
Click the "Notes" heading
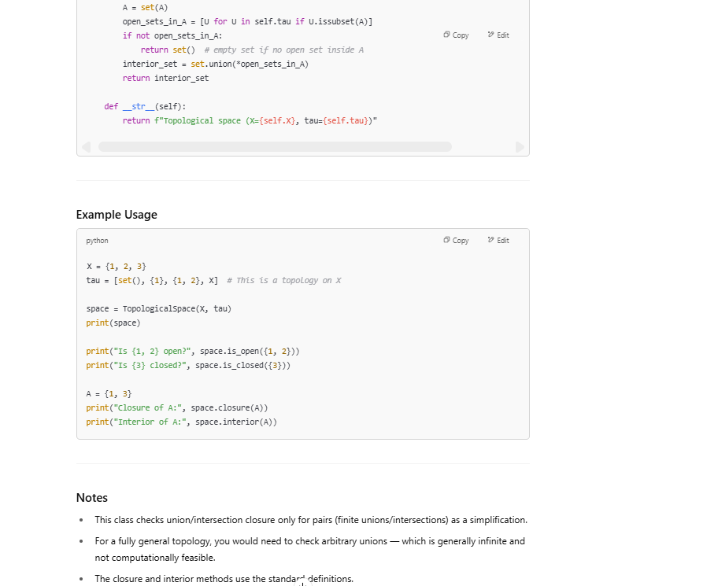click(x=92, y=498)
